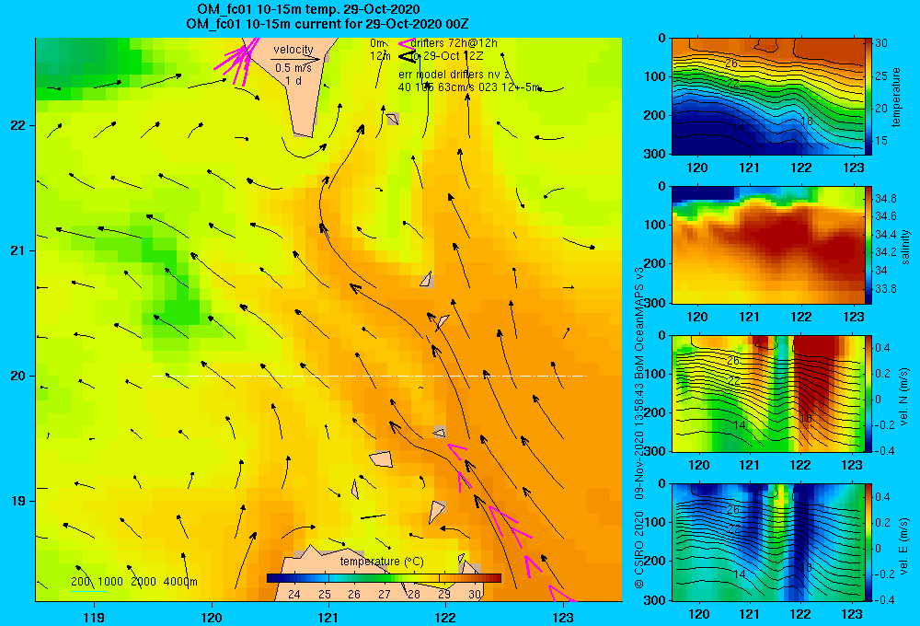This screenshot has width=920, height=626.
Task: Click the '0.5 m/s' velocity scale text
Action: [293, 68]
